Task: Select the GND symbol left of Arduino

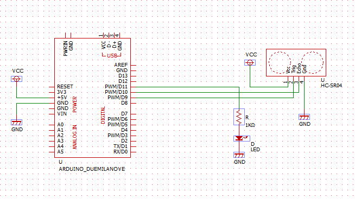Action: pyautogui.click(x=16, y=123)
